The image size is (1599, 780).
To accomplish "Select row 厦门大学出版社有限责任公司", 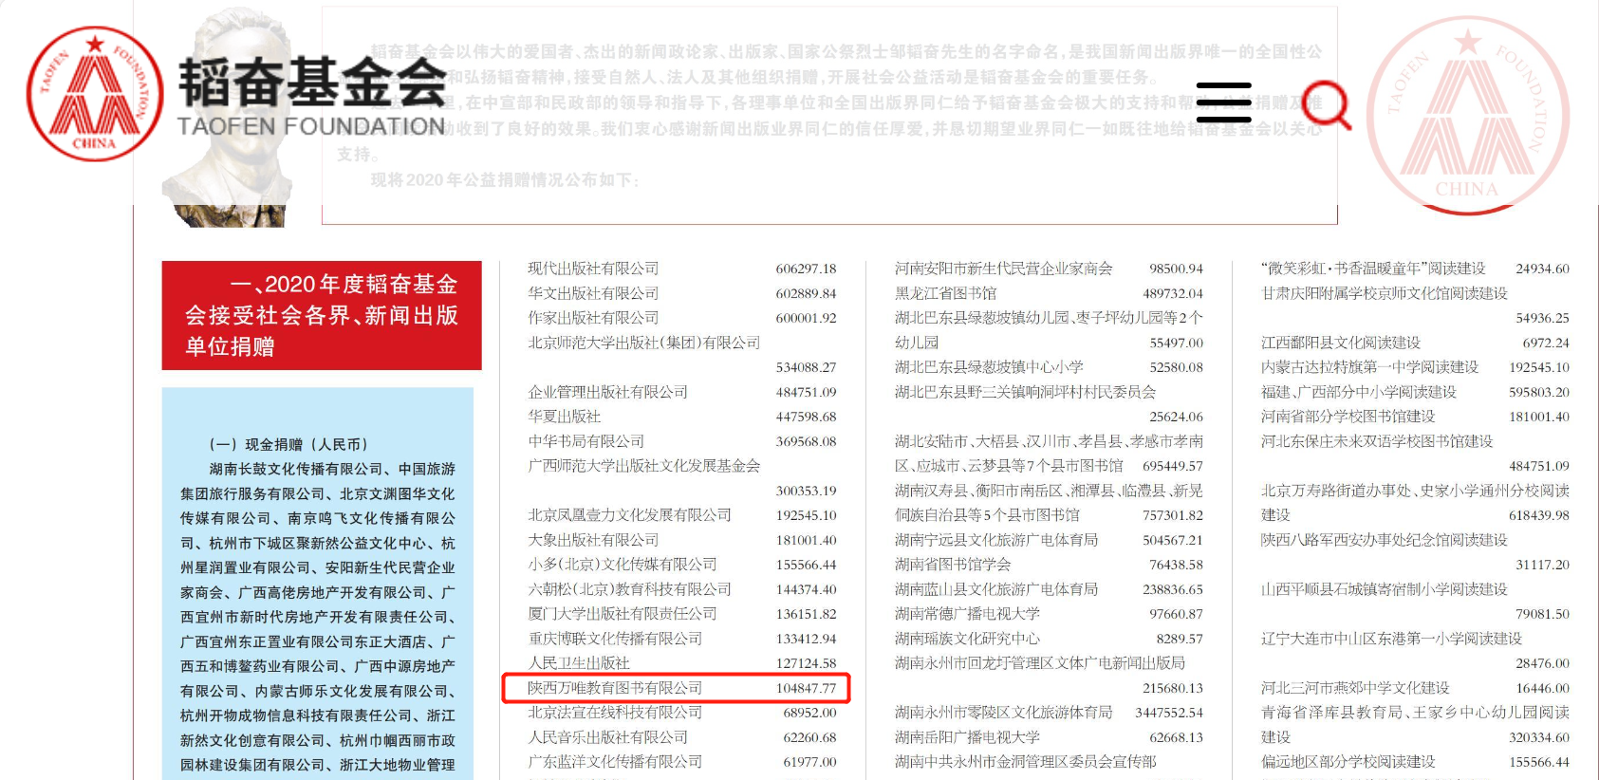I will point(682,614).
